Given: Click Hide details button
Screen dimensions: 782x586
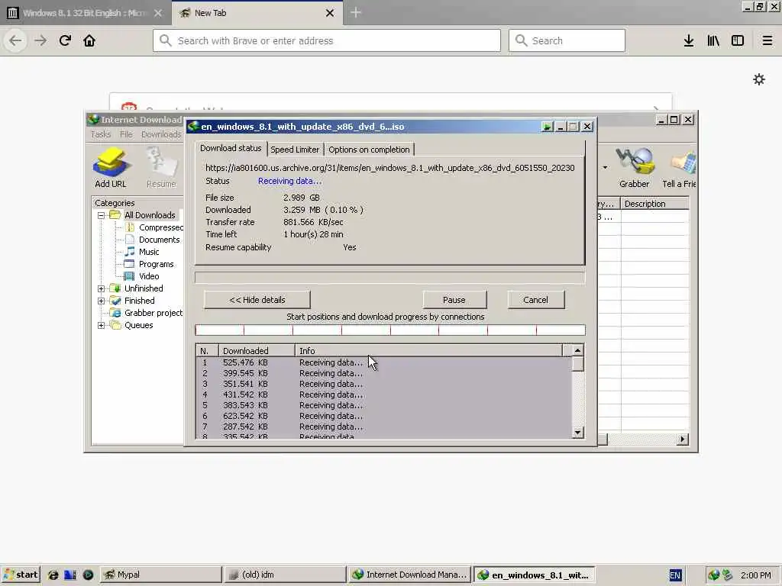Looking at the screenshot, I should point(257,300).
